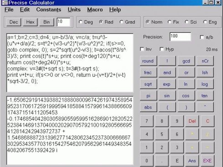223x167 pixels.
Task: Click digit 6 on keypad
Action: [x=177, y=134]
